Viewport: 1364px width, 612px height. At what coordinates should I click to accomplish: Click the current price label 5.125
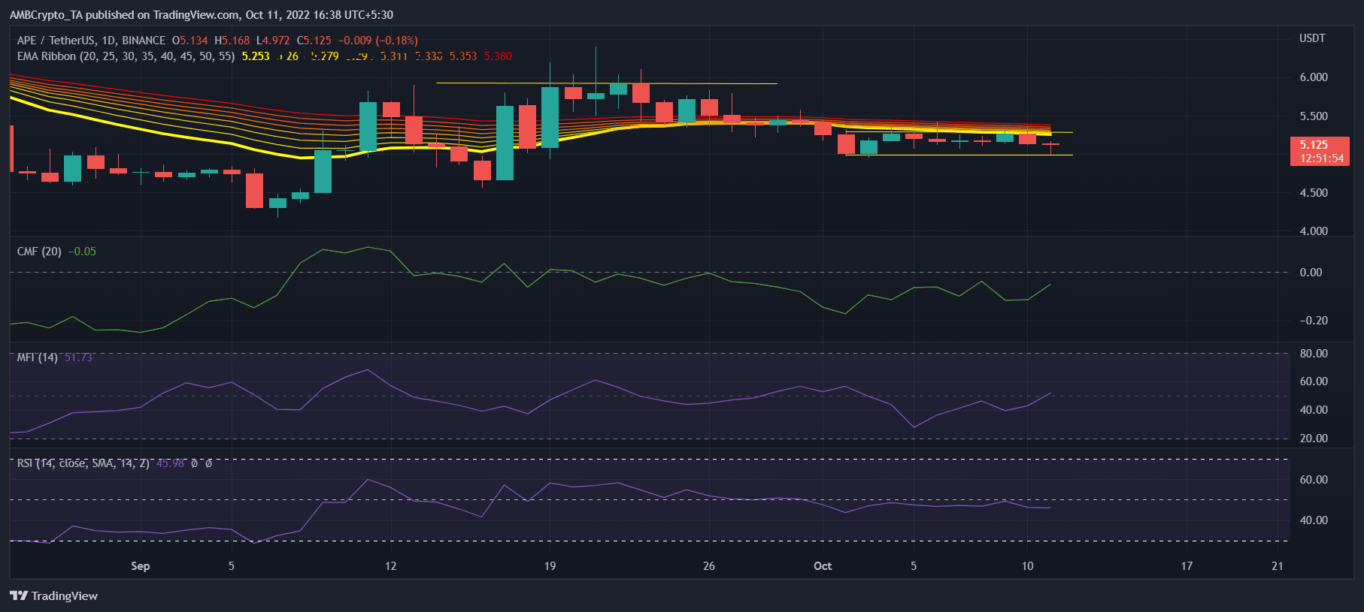(x=1314, y=145)
